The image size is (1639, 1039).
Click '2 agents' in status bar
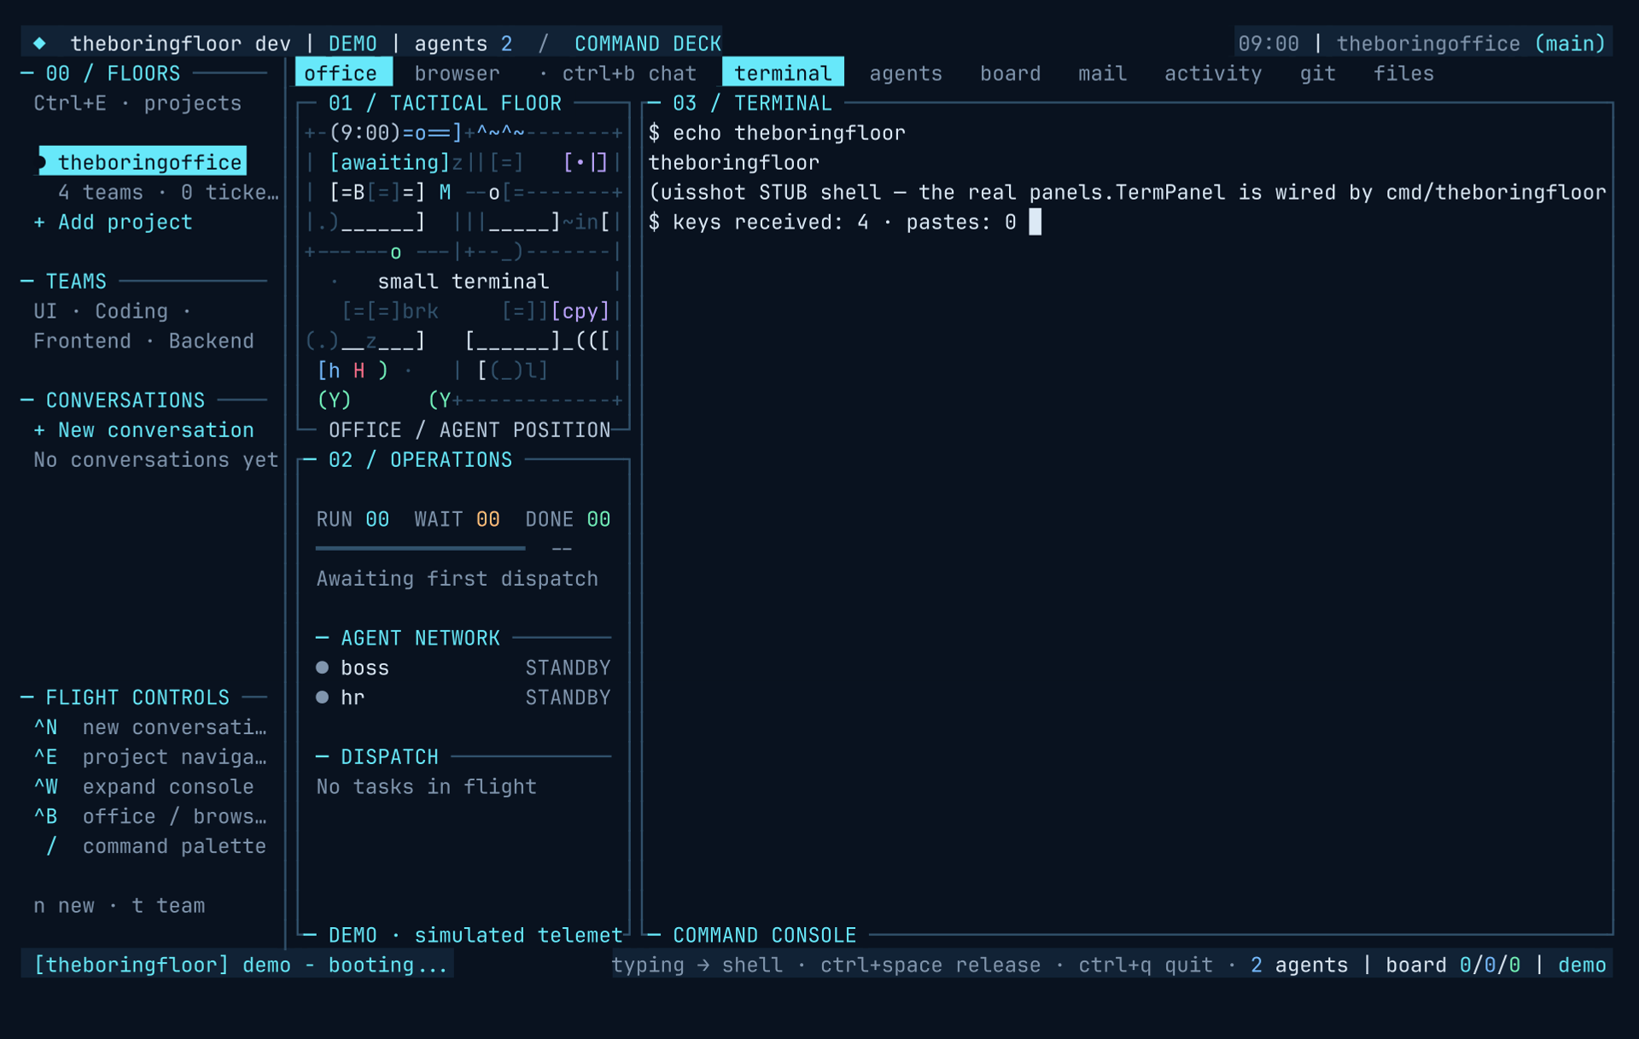(x=1299, y=965)
